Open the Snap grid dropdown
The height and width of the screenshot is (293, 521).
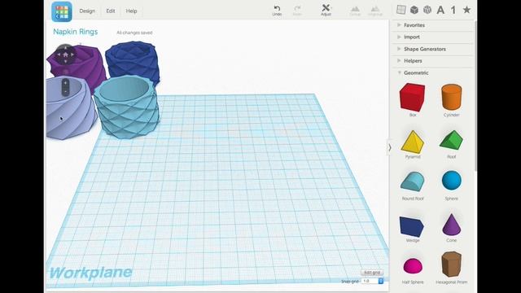[372, 281]
